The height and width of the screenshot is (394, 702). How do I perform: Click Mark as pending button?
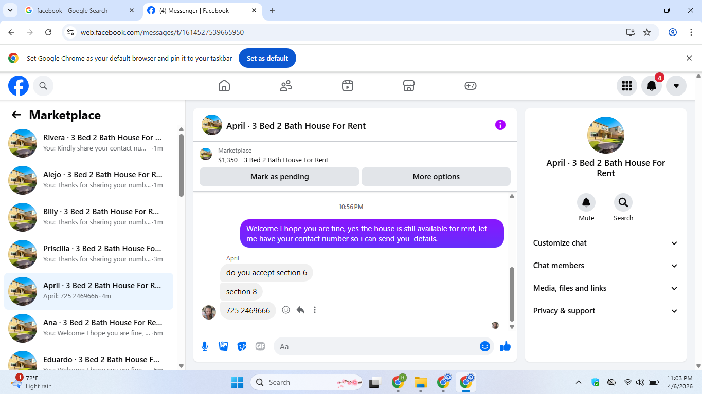coord(279,177)
